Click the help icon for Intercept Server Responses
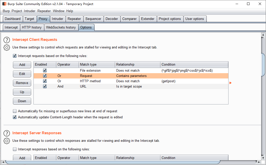This screenshot has width=266, height=165. pyautogui.click(x=7, y=133)
